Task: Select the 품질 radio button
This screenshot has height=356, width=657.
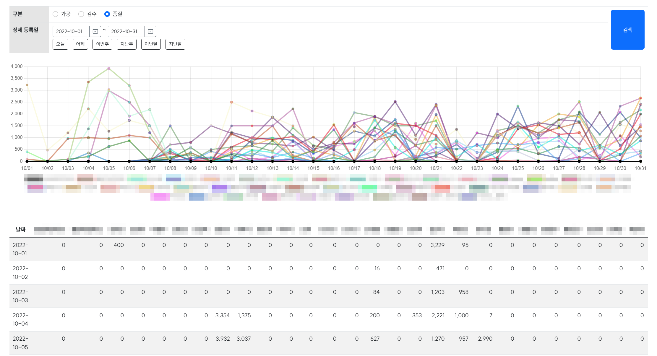Action: click(x=107, y=14)
